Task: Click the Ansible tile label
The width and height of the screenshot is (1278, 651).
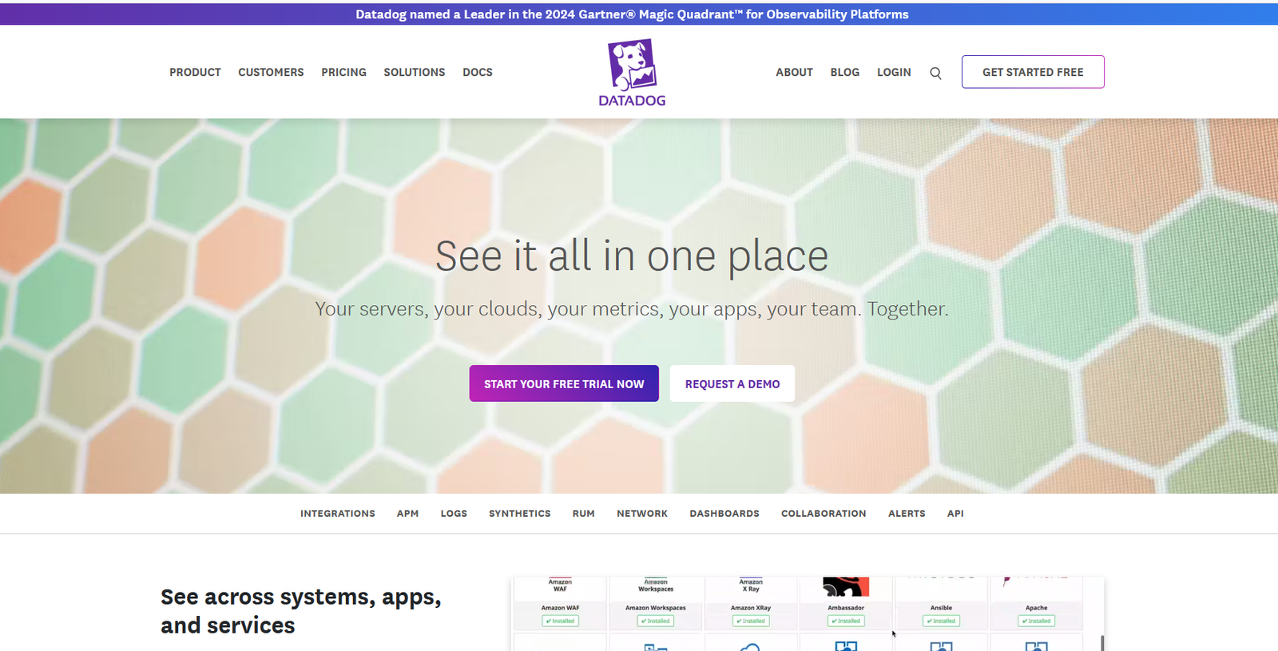Action: (x=941, y=608)
